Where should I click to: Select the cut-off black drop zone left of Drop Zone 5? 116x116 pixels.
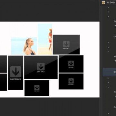tap(4, 64)
